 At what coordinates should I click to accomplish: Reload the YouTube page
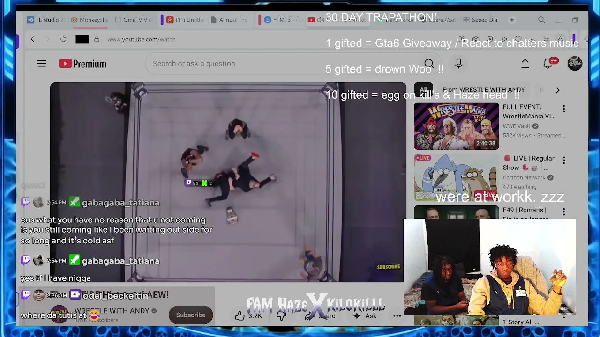[63, 39]
